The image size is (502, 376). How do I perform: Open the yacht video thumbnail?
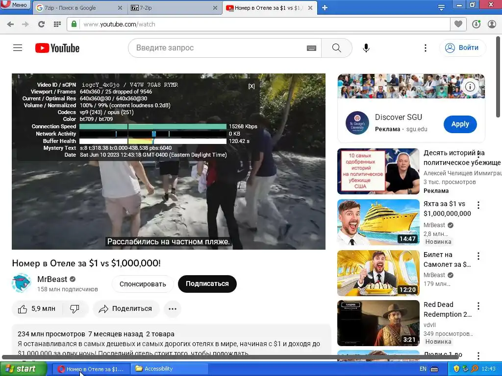pos(378,222)
